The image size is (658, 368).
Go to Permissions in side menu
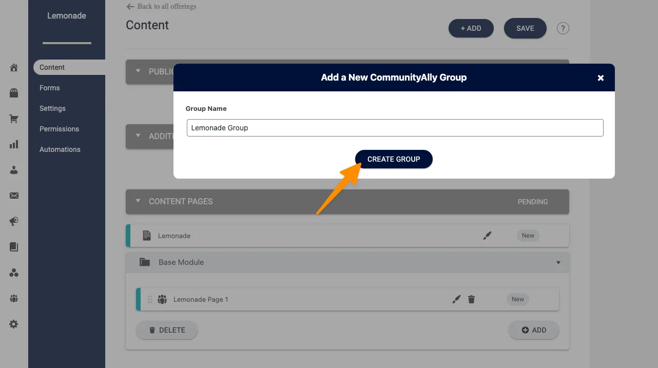59,129
